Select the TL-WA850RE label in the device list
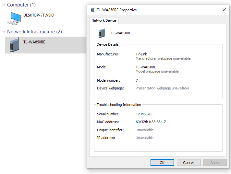The image size is (231, 174). click(34, 42)
